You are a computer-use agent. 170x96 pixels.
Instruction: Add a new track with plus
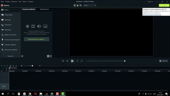point(6,68)
